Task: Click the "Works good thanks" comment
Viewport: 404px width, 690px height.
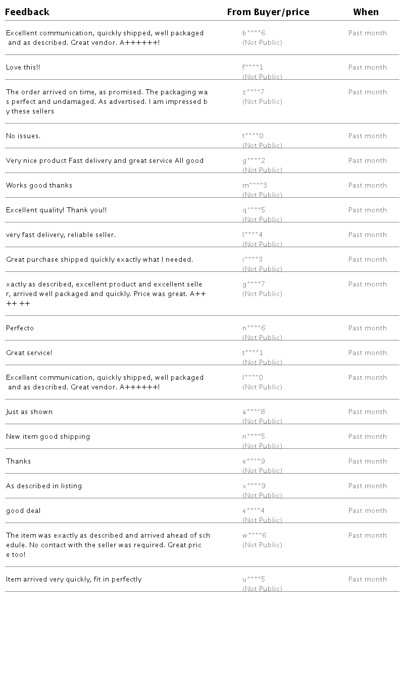Action: click(x=39, y=186)
